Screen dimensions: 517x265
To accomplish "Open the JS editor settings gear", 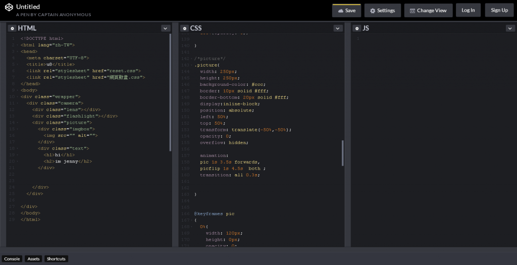I will [x=357, y=28].
